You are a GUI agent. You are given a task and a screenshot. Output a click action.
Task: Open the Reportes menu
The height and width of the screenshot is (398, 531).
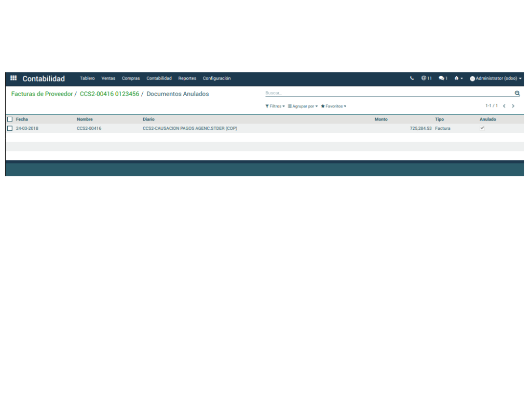click(x=187, y=78)
